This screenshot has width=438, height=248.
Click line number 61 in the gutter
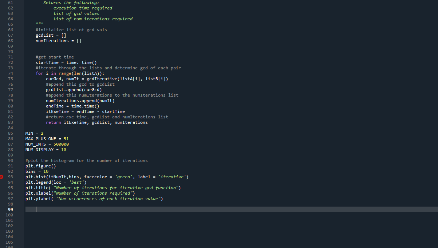pos(11,3)
